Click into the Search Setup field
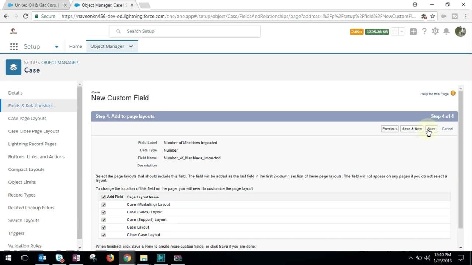The height and width of the screenshot is (265, 472). coord(185,31)
